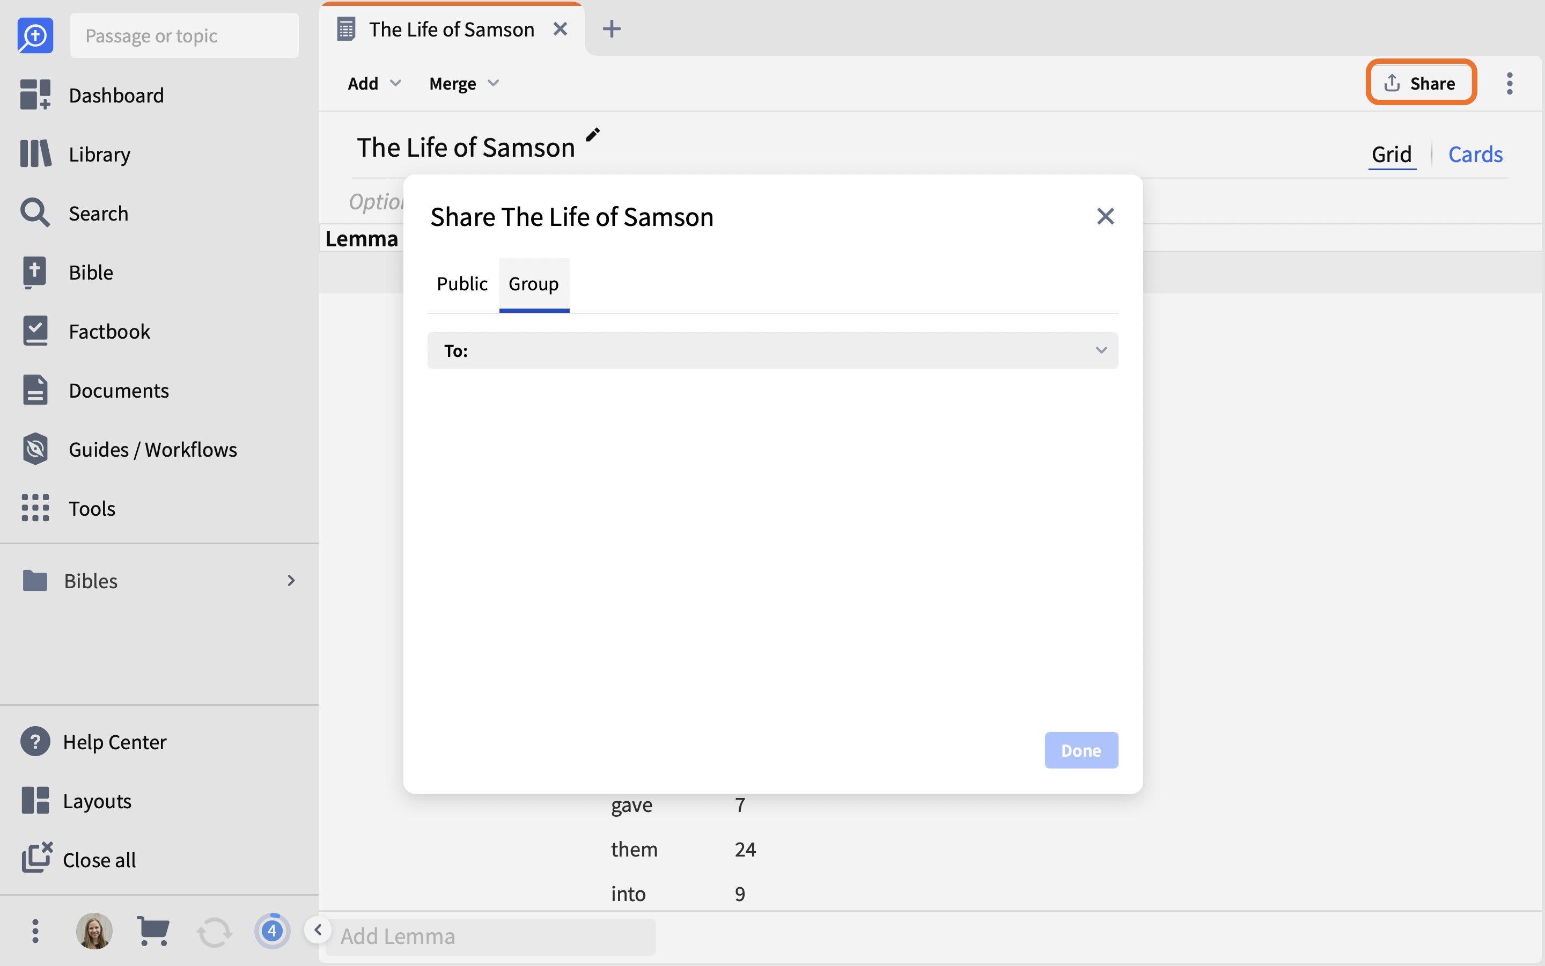
Task: Open the To: group dropdown
Action: click(772, 350)
